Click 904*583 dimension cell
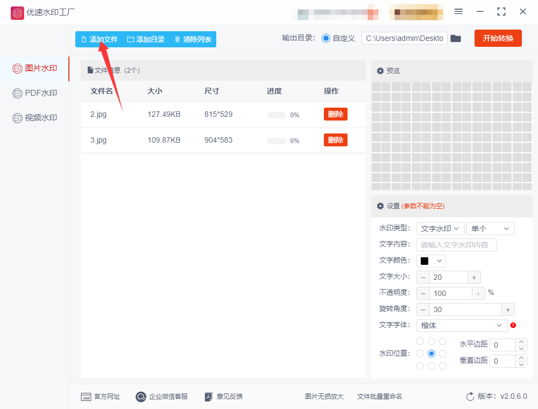This screenshot has width=538, height=409. (218, 140)
